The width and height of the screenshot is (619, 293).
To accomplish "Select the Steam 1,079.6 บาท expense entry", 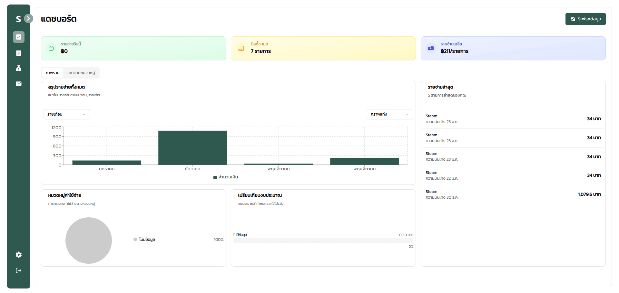I will 513,194.
